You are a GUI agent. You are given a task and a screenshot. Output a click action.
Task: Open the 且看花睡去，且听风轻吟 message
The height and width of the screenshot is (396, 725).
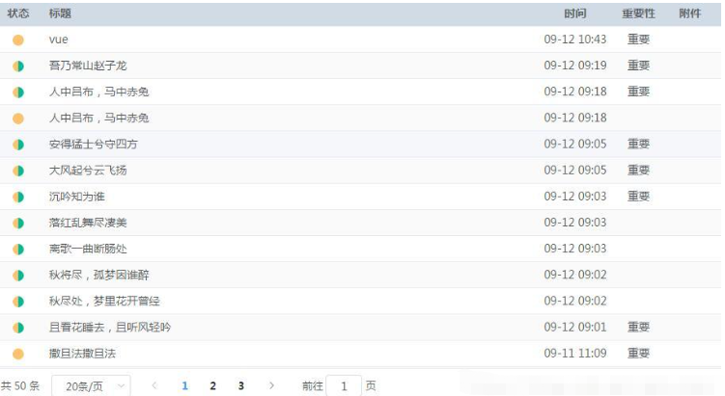coord(110,328)
